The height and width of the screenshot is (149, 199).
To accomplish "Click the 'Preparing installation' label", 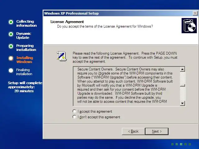I will coord(26,47).
